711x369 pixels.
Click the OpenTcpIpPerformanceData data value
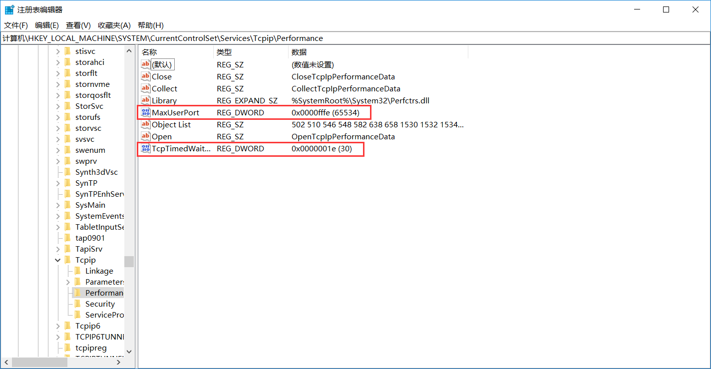pyautogui.click(x=343, y=136)
